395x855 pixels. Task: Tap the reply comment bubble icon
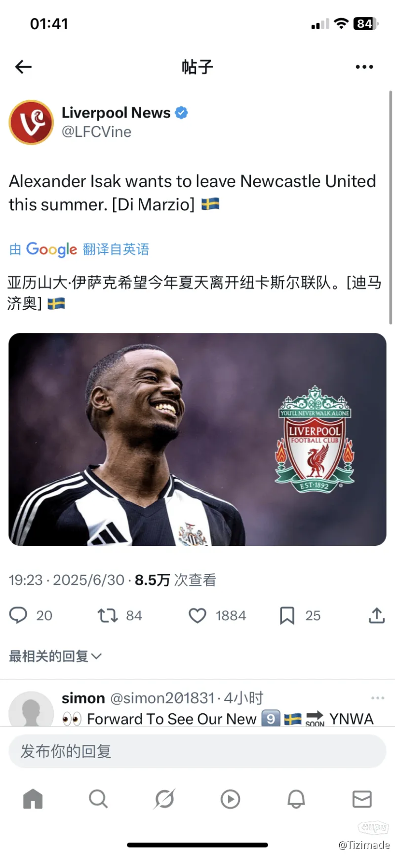click(x=18, y=615)
